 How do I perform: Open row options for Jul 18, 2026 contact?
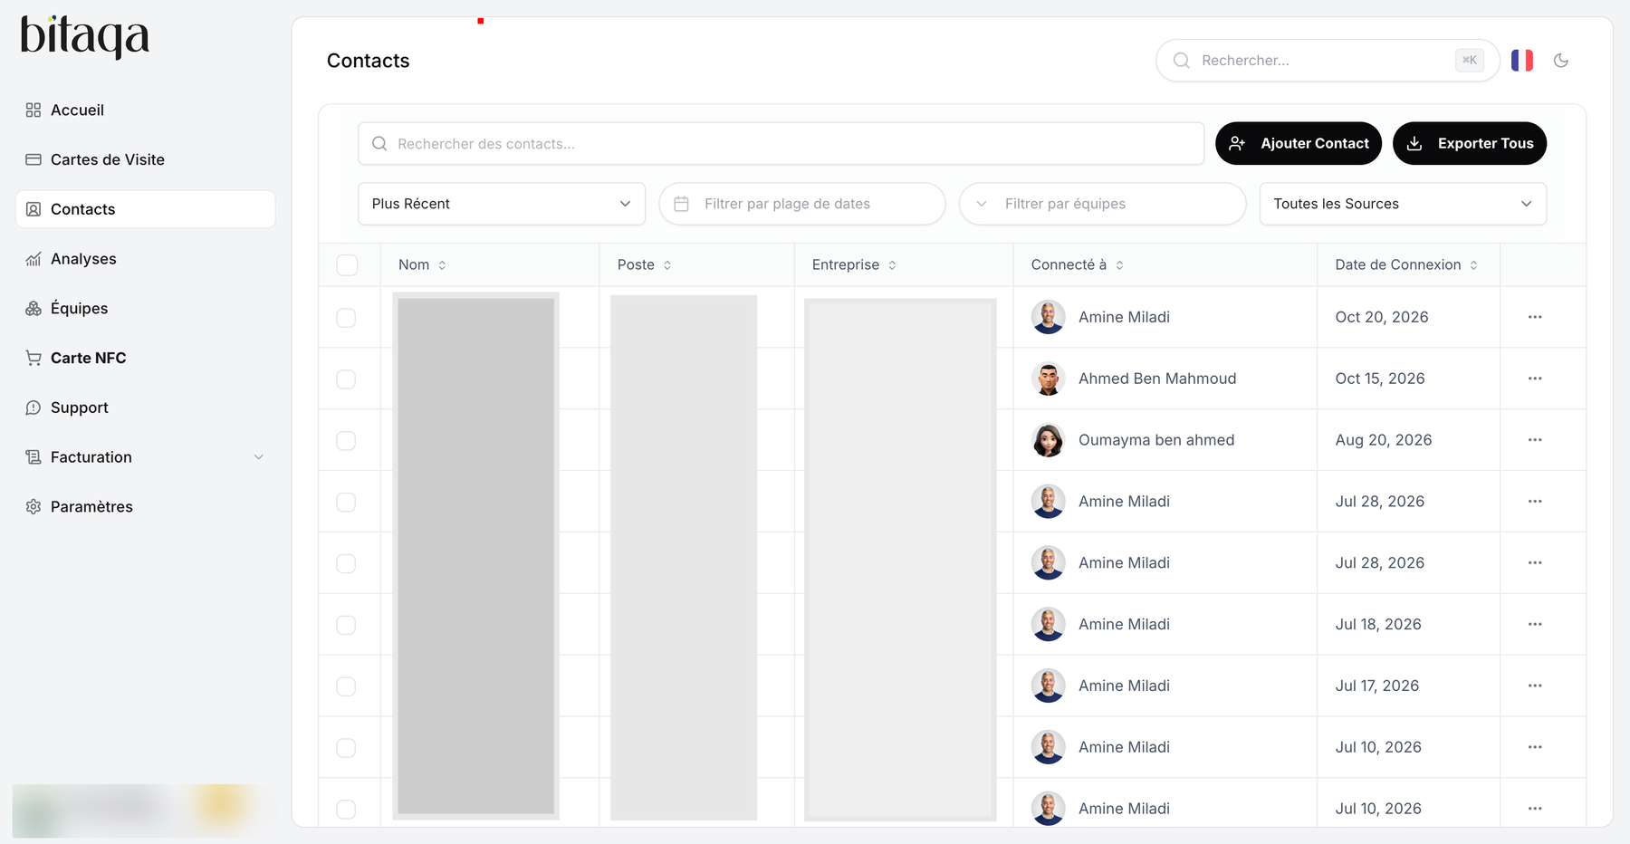point(1535,624)
